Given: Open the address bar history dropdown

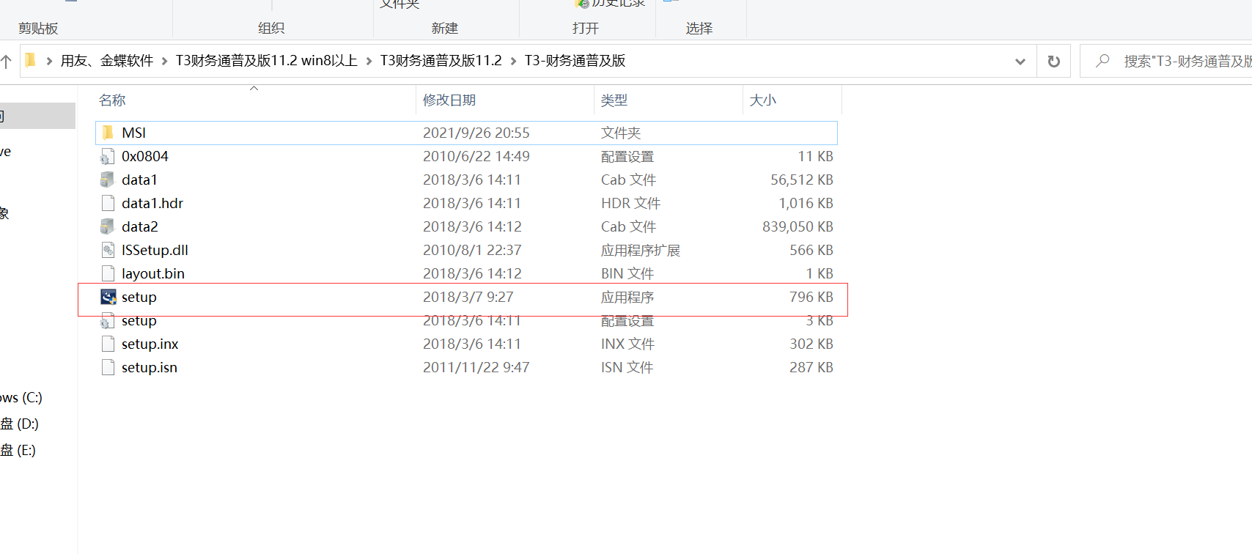Looking at the screenshot, I should [x=1020, y=62].
